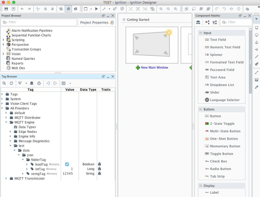The image size is (260, 197).
Task: Click the table columns icon in Tag Browser
Action: tap(64, 83)
